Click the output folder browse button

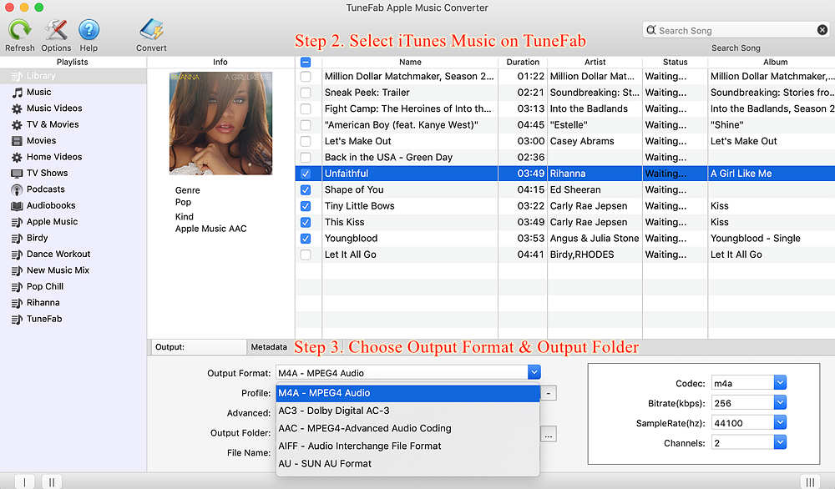pos(549,434)
